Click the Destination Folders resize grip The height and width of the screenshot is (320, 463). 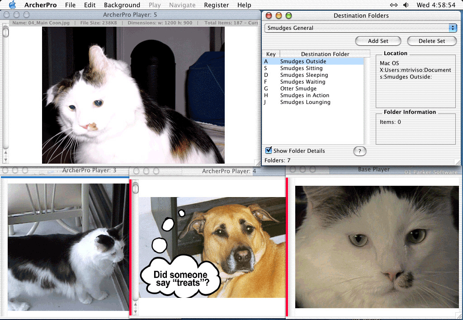(x=458, y=162)
